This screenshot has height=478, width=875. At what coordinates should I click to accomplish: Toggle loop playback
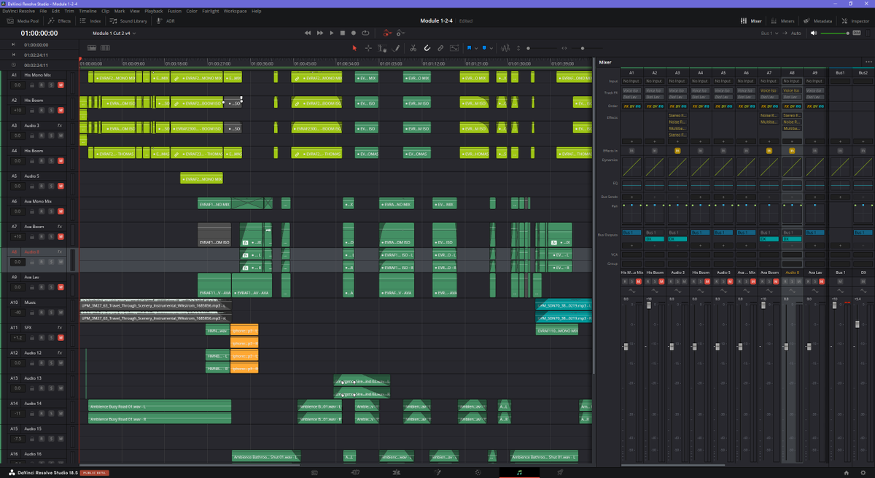365,33
